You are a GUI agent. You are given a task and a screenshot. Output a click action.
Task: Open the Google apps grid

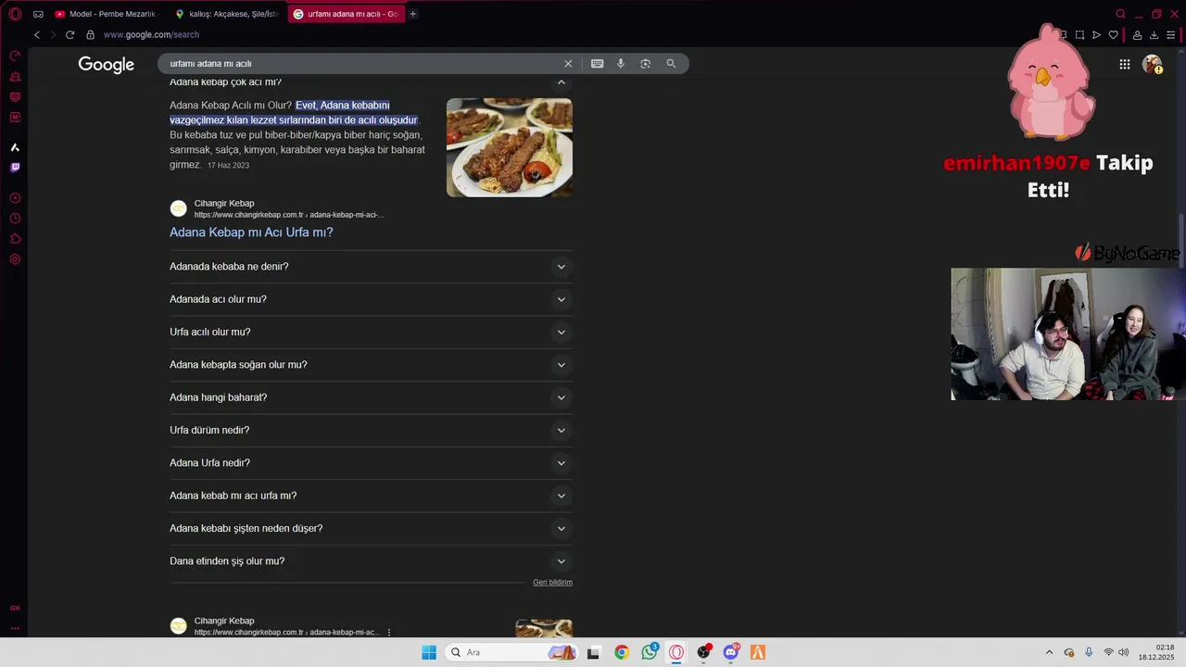pos(1124,64)
